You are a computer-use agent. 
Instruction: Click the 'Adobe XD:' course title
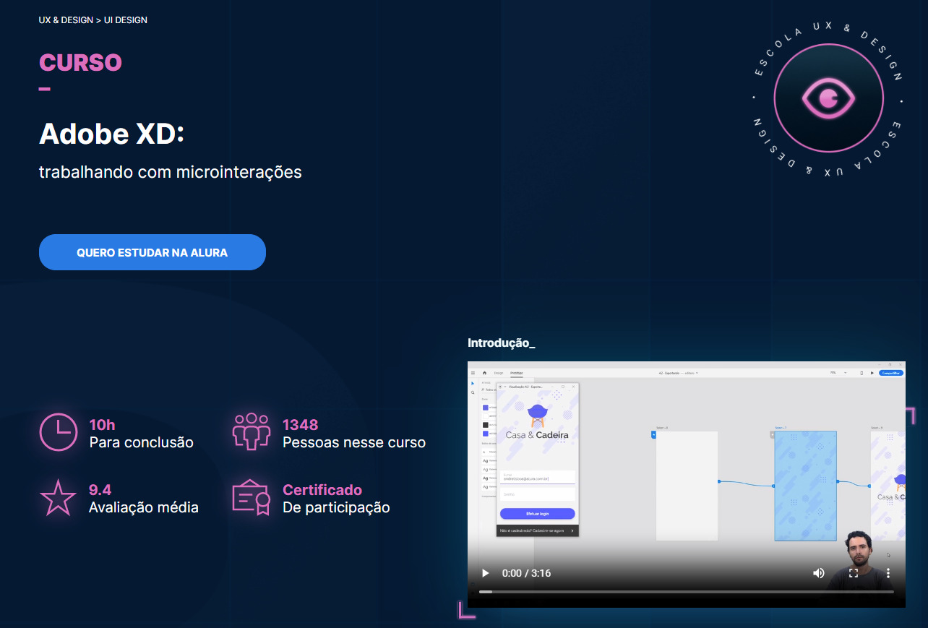click(x=112, y=134)
